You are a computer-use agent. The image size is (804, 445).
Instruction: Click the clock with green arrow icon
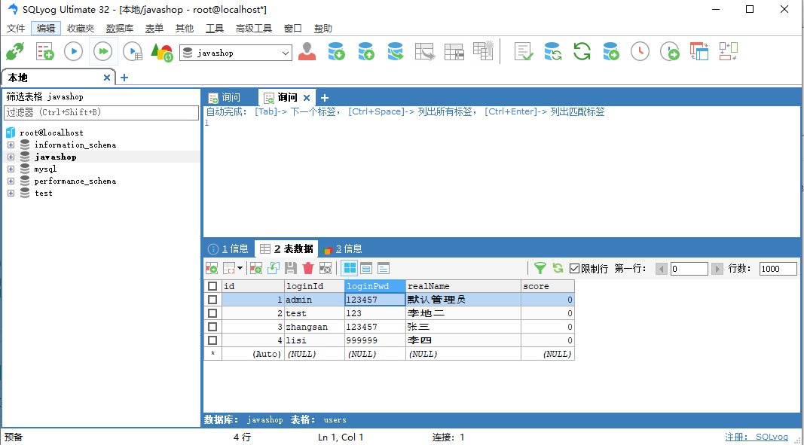click(670, 52)
